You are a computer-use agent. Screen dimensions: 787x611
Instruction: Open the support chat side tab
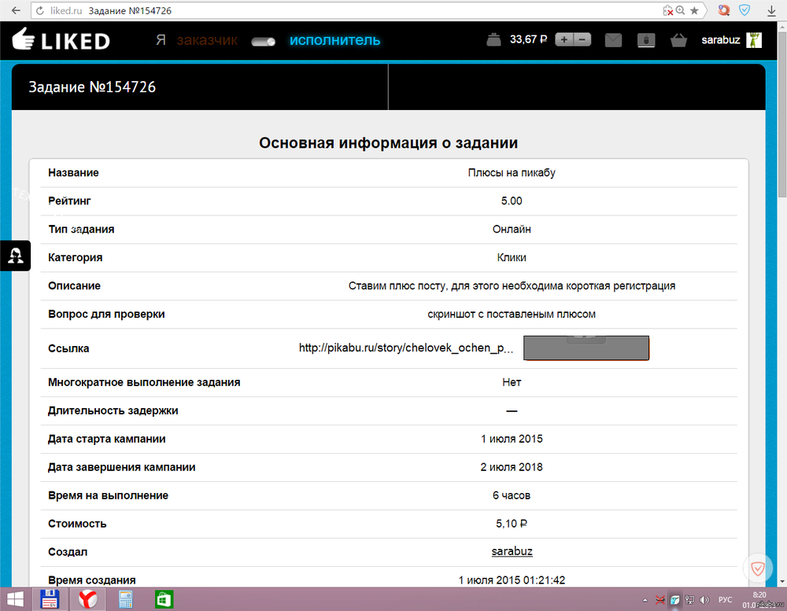pos(15,255)
